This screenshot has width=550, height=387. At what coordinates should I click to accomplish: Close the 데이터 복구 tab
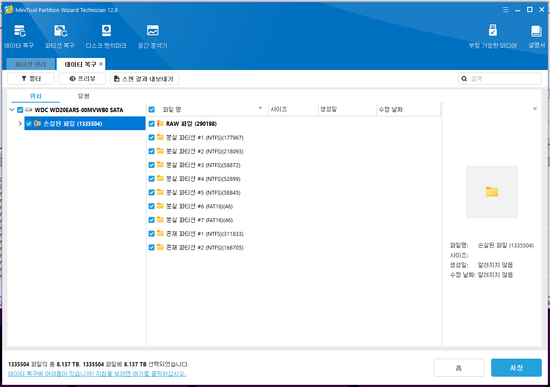click(x=101, y=64)
